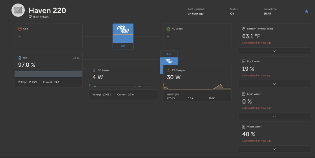Click the header's an hour ago text
The width and height of the screenshot is (315, 158).
196,14
